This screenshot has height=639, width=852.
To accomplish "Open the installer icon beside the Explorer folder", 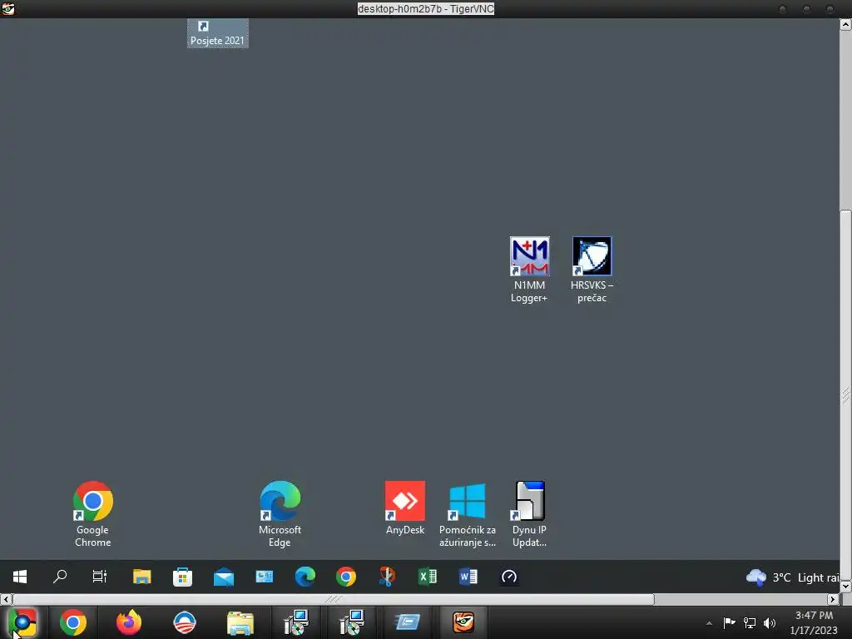I will (296, 622).
